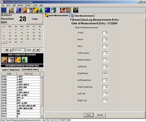Click the gray-brown icon in the top toolbar
The width and height of the screenshot is (146, 122).
coord(30,10)
